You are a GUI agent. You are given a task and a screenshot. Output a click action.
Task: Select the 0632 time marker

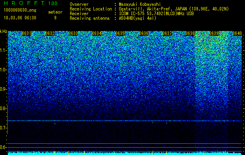(x=50, y=33)
